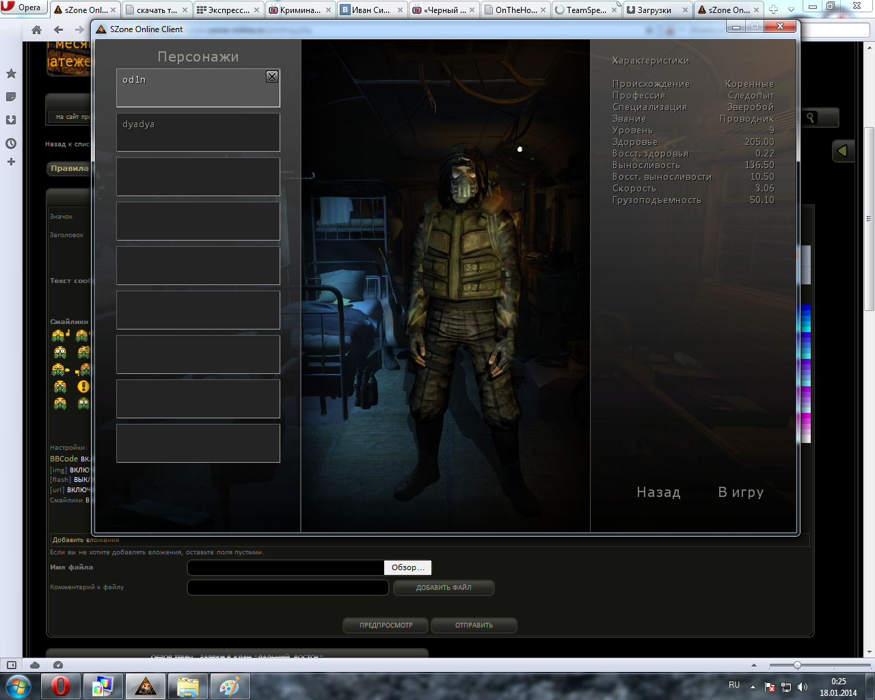Adjust the page zoom slider

click(x=797, y=665)
